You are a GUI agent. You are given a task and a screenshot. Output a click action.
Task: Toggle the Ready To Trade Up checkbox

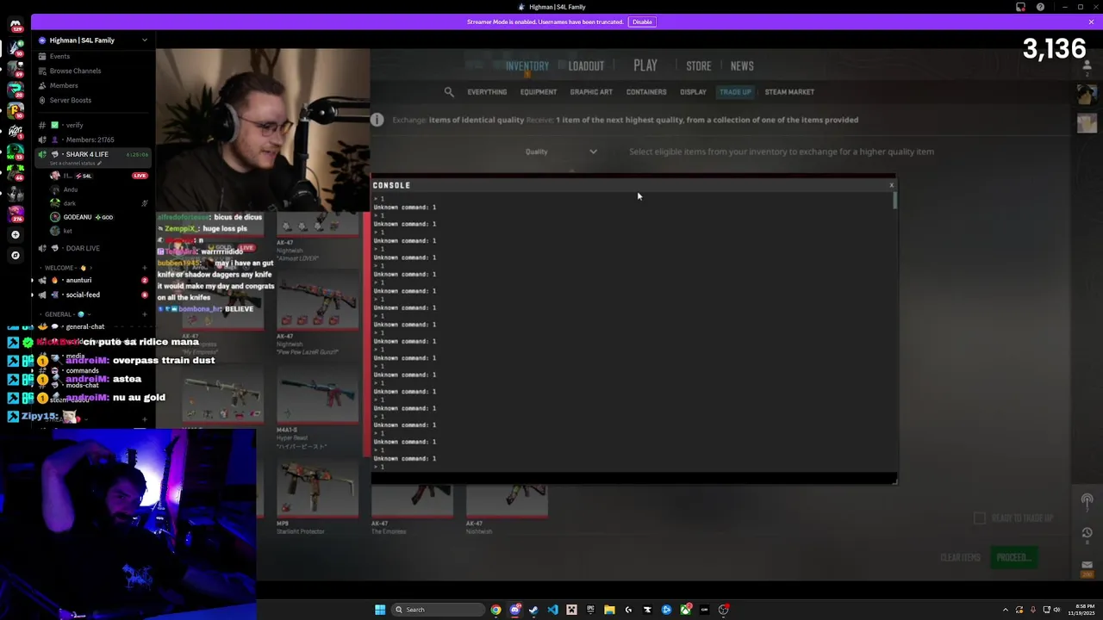[979, 518]
